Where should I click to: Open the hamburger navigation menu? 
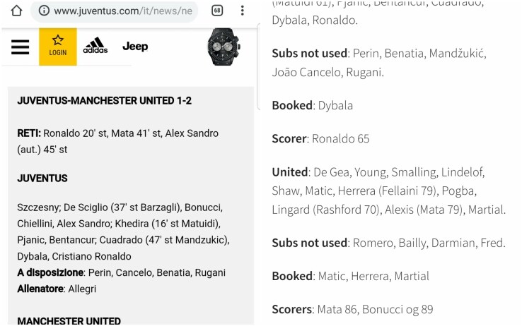pyautogui.click(x=20, y=47)
